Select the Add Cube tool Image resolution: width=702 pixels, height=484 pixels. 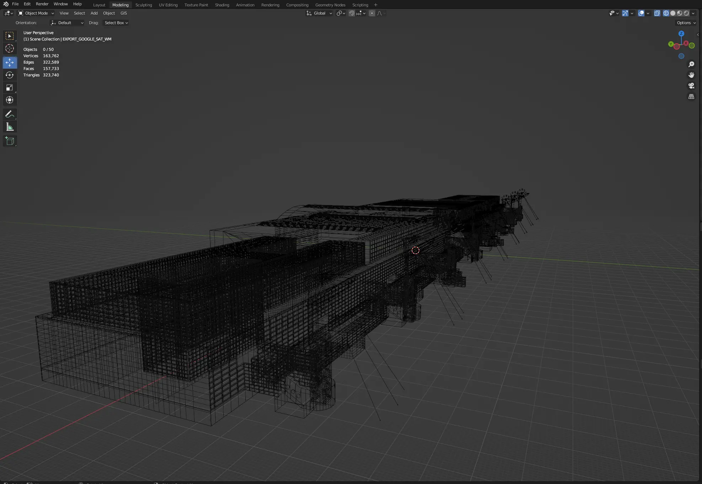tap(10, 141)
